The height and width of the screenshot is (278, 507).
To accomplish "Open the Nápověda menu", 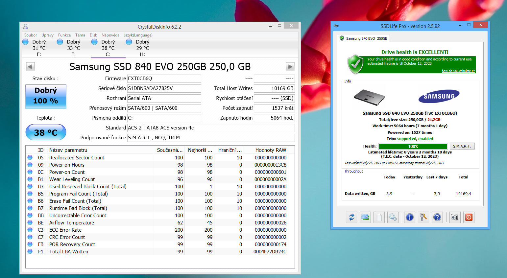I will point(110,35).
